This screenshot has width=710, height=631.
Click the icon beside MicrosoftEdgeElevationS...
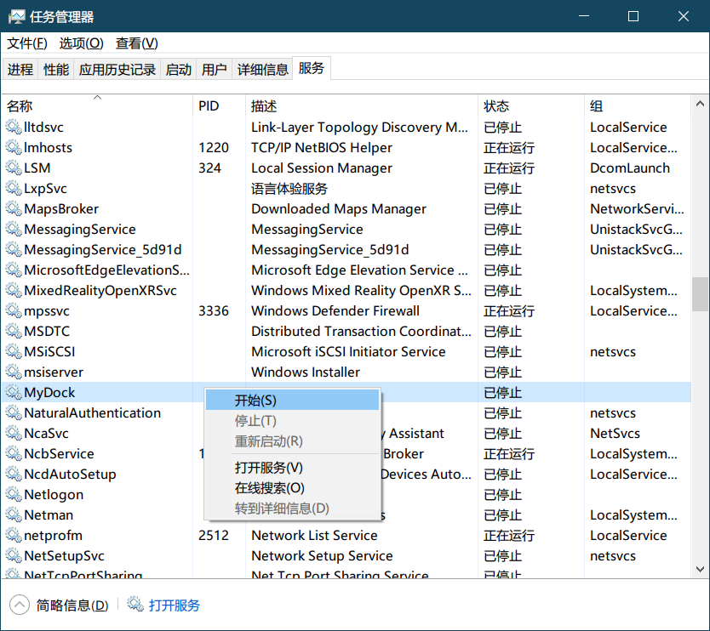click(14, 270)
